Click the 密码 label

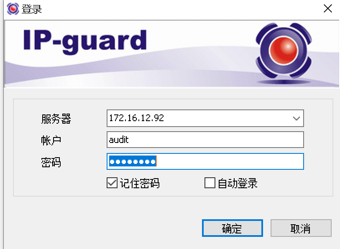(51, 162)
